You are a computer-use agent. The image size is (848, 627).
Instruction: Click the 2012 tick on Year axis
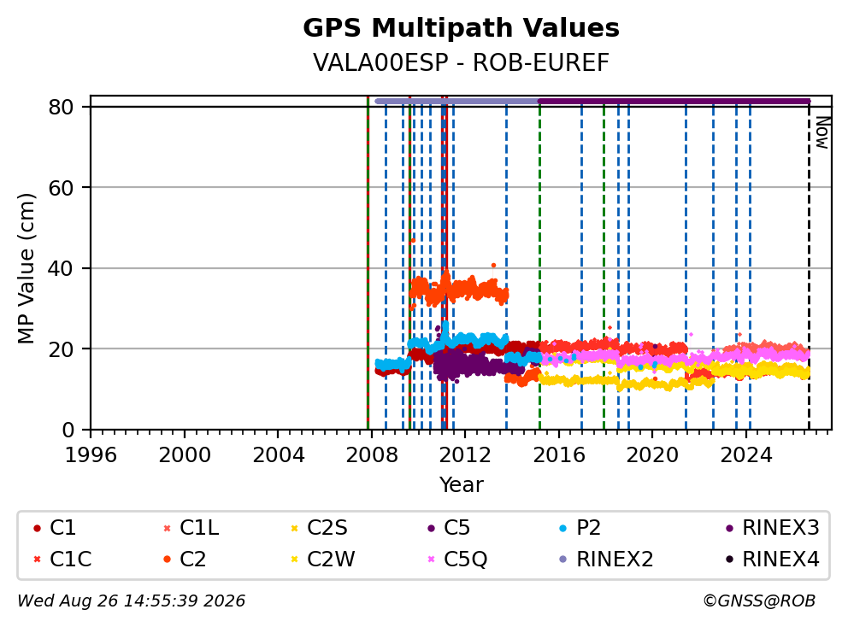click(x=464, y=455)
